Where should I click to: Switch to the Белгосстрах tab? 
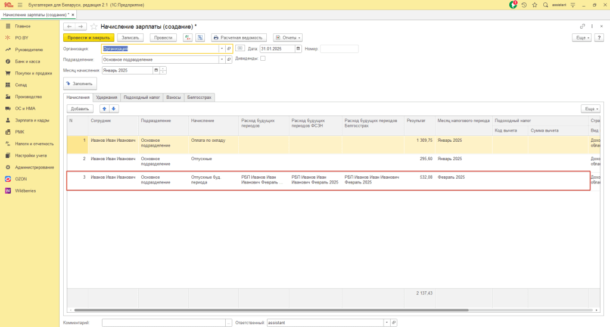coord(199,98)
